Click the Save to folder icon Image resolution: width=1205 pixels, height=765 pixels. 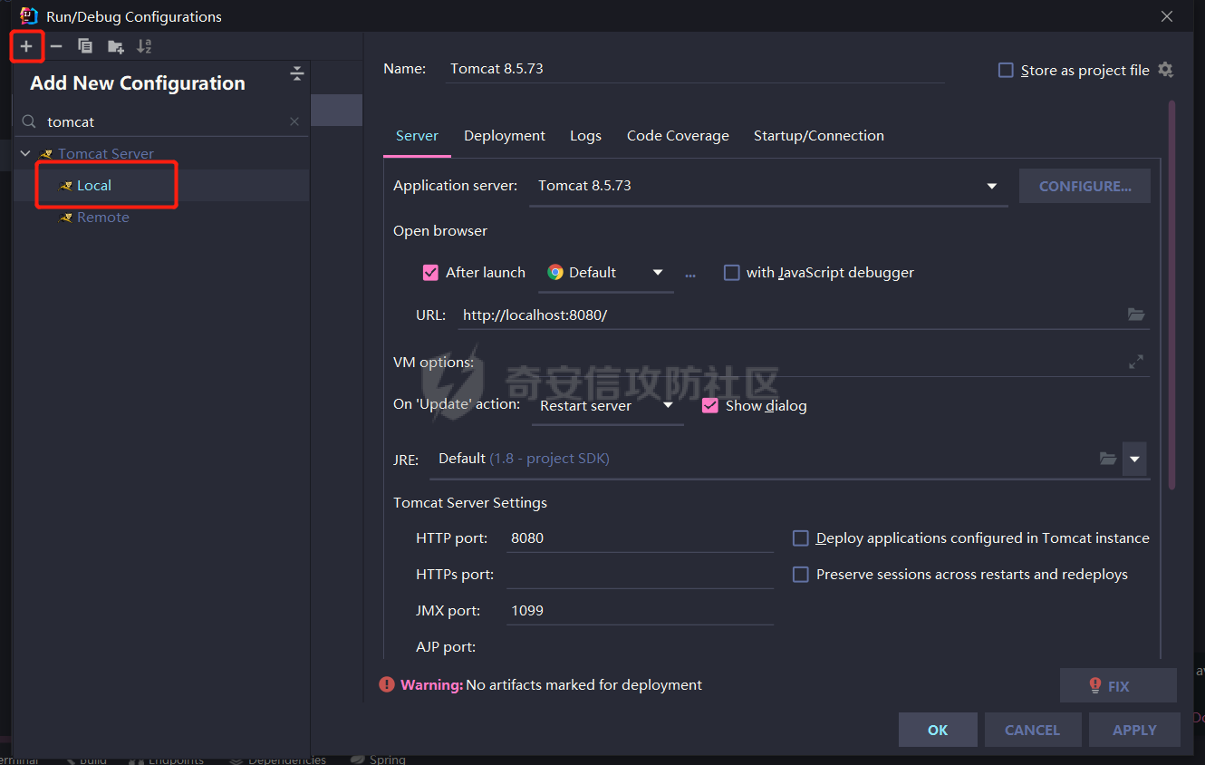pyautogui.click(x=115, y=46)
